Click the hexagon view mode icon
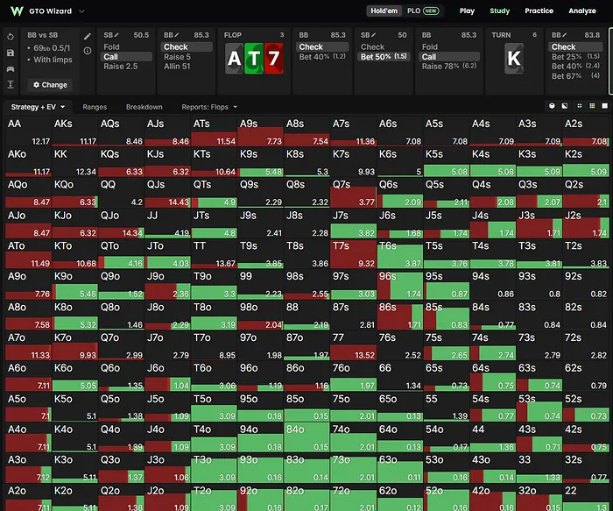 pyautogui.click(x=552, y=106)
